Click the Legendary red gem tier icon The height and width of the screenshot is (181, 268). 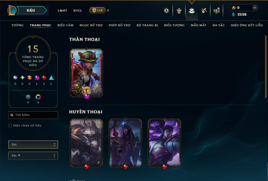pos(44,78)
